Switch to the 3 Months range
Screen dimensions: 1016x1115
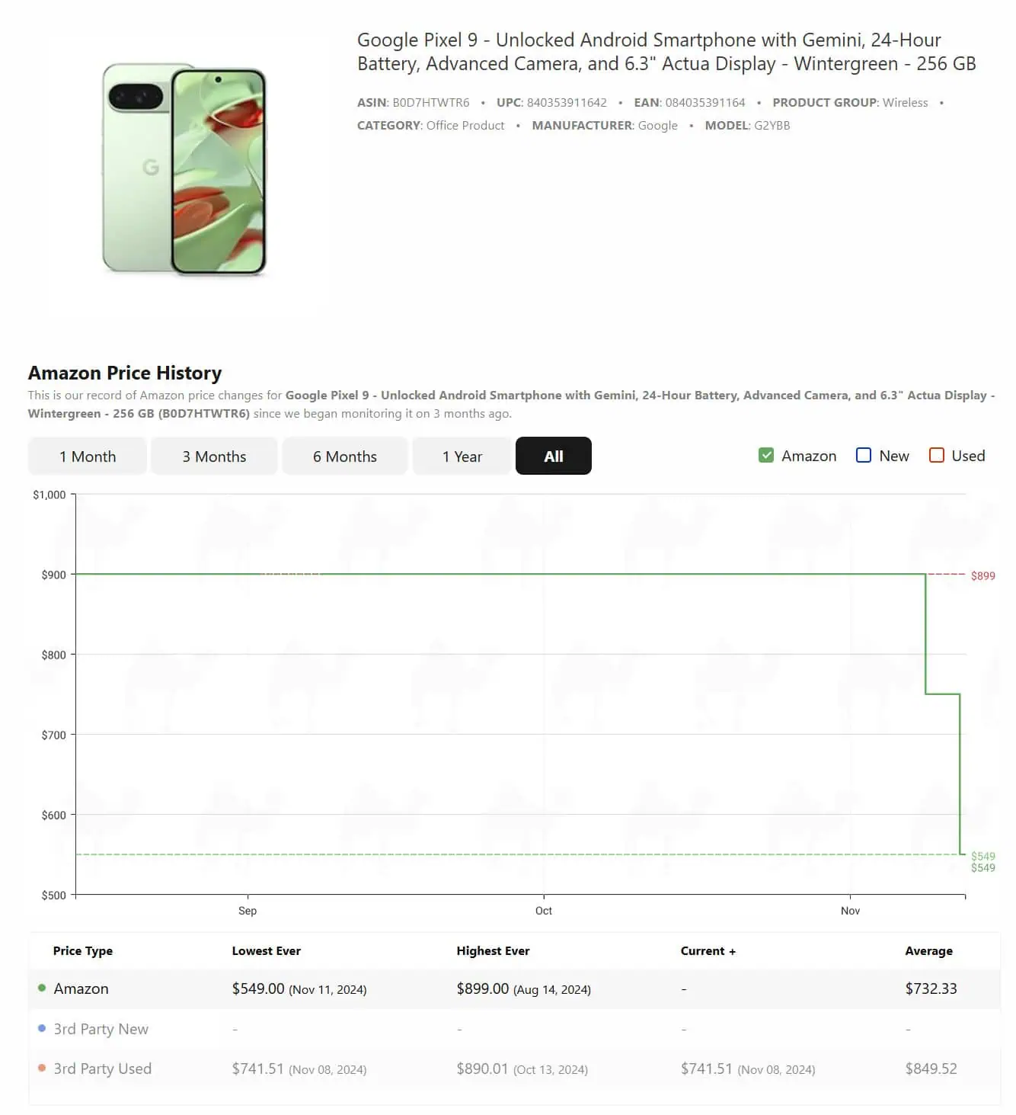click(214, 457)
